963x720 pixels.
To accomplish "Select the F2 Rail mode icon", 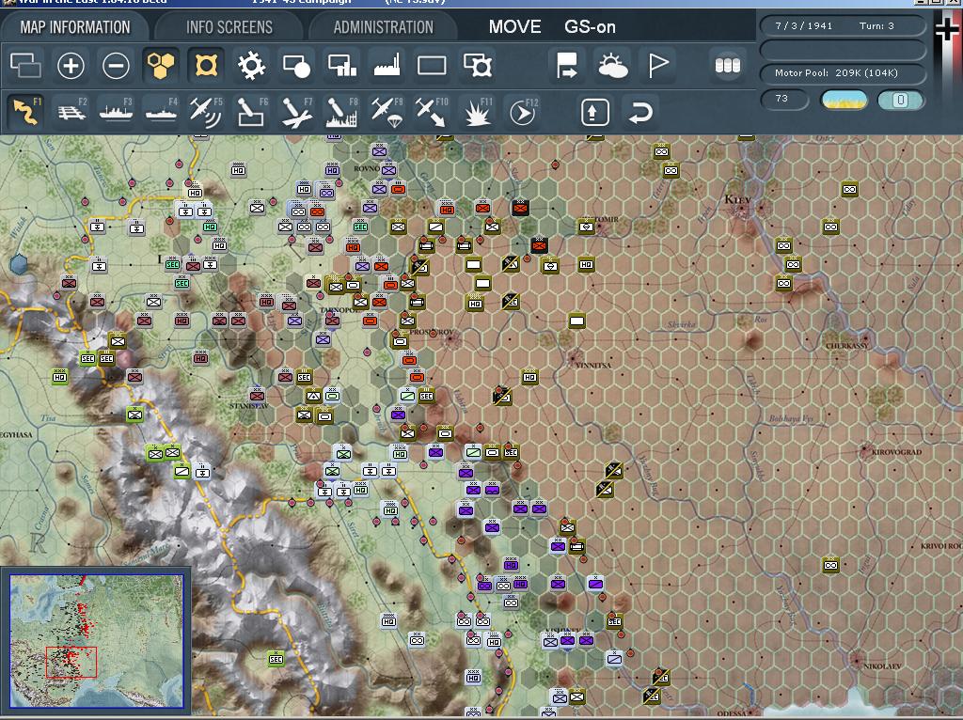I will coord(71,112).
